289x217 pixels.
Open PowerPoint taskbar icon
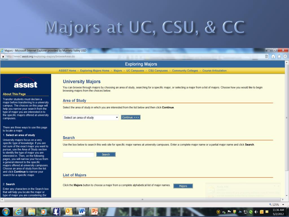point(94,212)
